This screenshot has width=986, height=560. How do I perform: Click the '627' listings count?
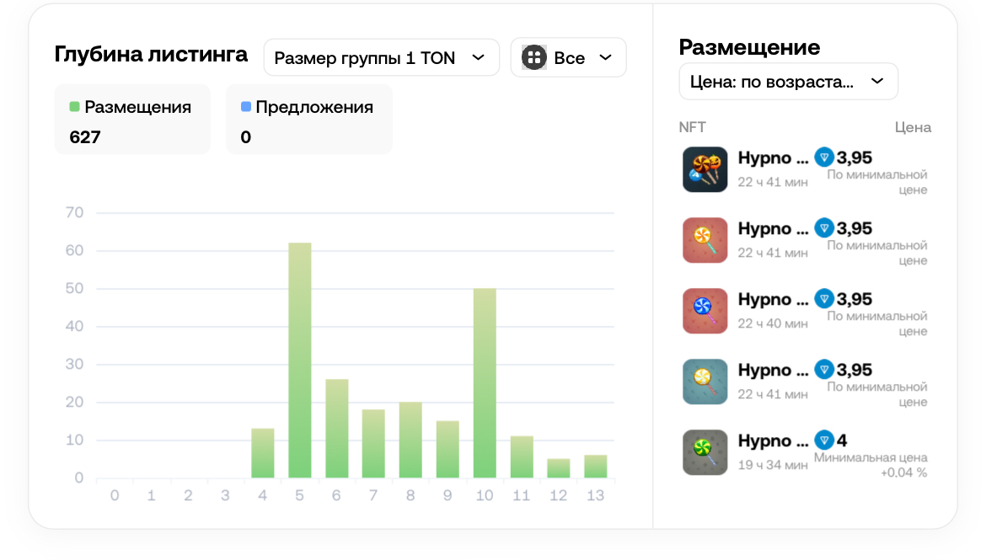[85, 137]
